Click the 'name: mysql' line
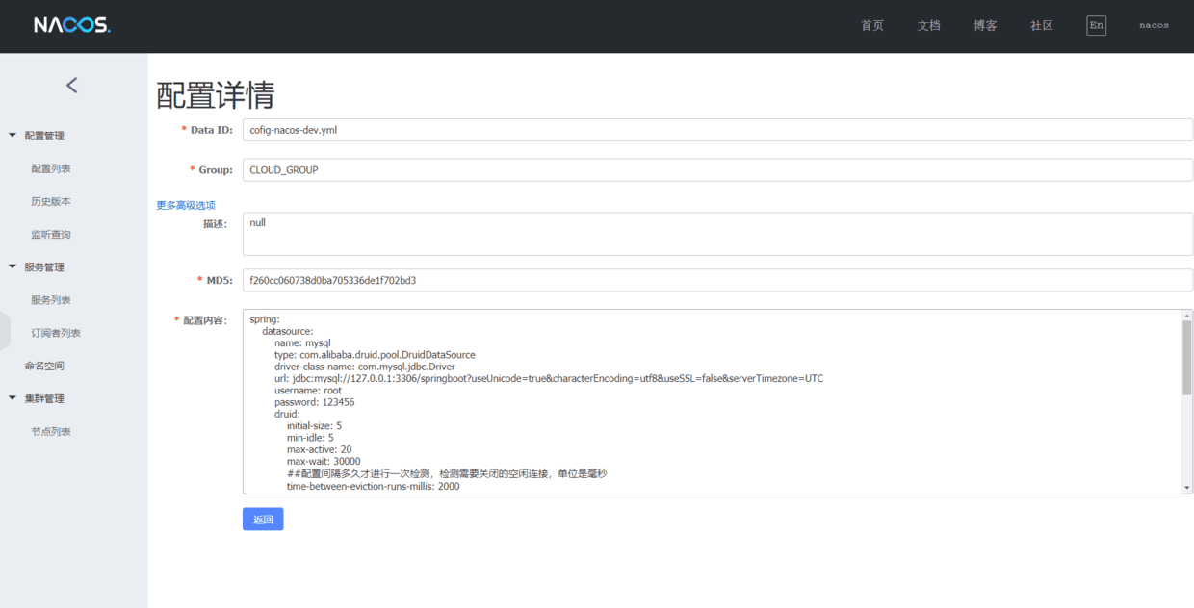1194x608 pixels. pos(302,342)
